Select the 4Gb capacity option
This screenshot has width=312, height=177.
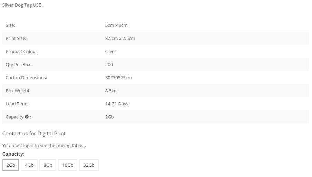[x=29, y=165]
